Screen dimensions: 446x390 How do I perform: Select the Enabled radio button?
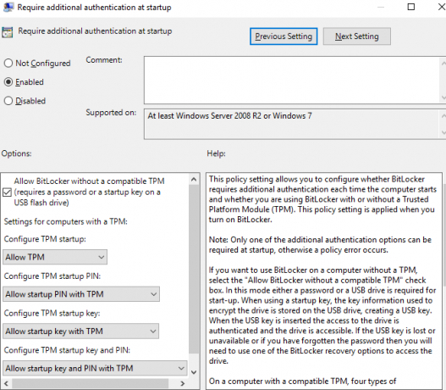point(8,81)
